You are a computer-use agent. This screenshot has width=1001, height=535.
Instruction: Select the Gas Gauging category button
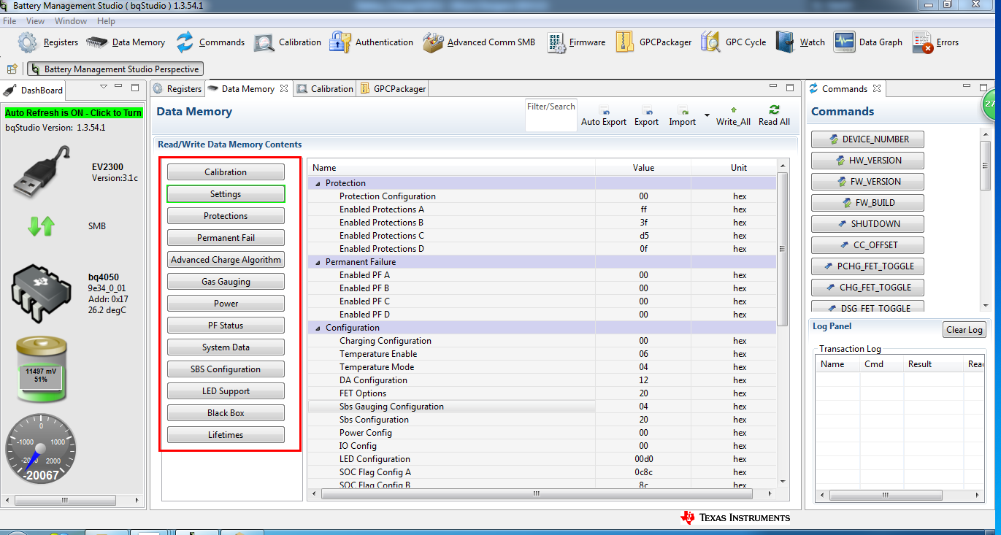pos(226,282)
